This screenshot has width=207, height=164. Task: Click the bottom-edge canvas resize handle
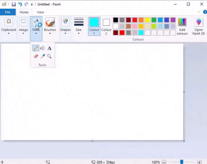coord(92,141)
